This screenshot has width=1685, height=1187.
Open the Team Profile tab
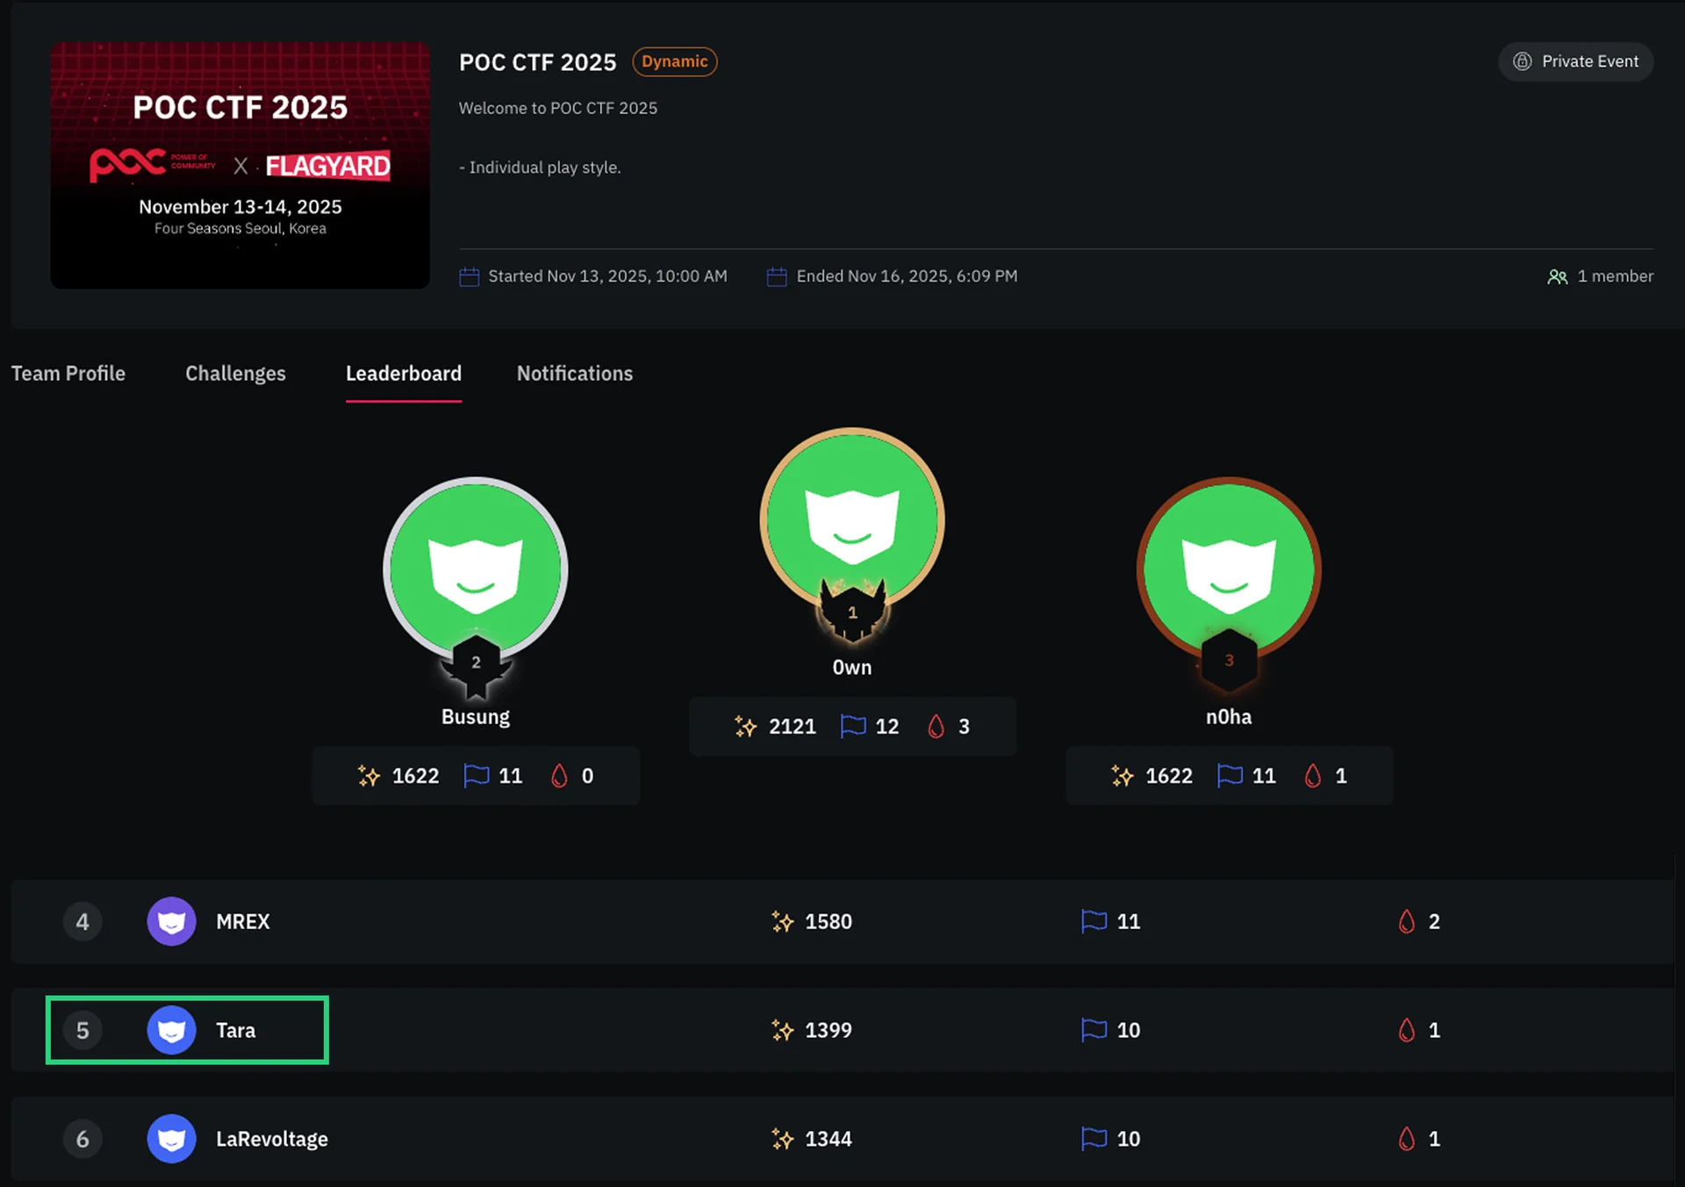click(x=68, y=373)
